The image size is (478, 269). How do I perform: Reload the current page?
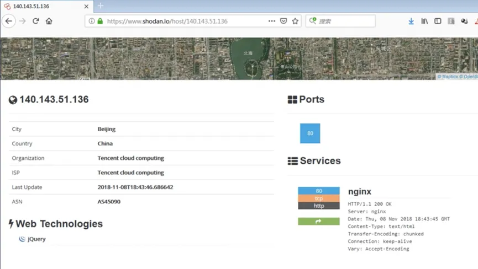pos(36,21)
